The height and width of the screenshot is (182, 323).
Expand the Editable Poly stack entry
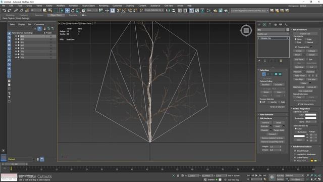tap(259, 38)
